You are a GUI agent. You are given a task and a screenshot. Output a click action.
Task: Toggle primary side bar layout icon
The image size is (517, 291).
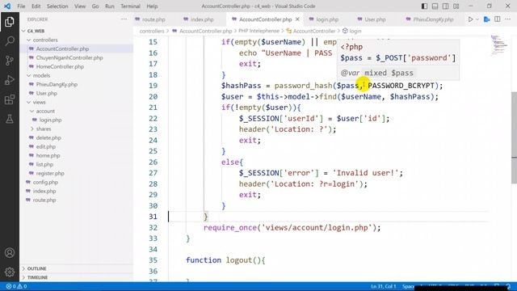(x=424, y=6)
